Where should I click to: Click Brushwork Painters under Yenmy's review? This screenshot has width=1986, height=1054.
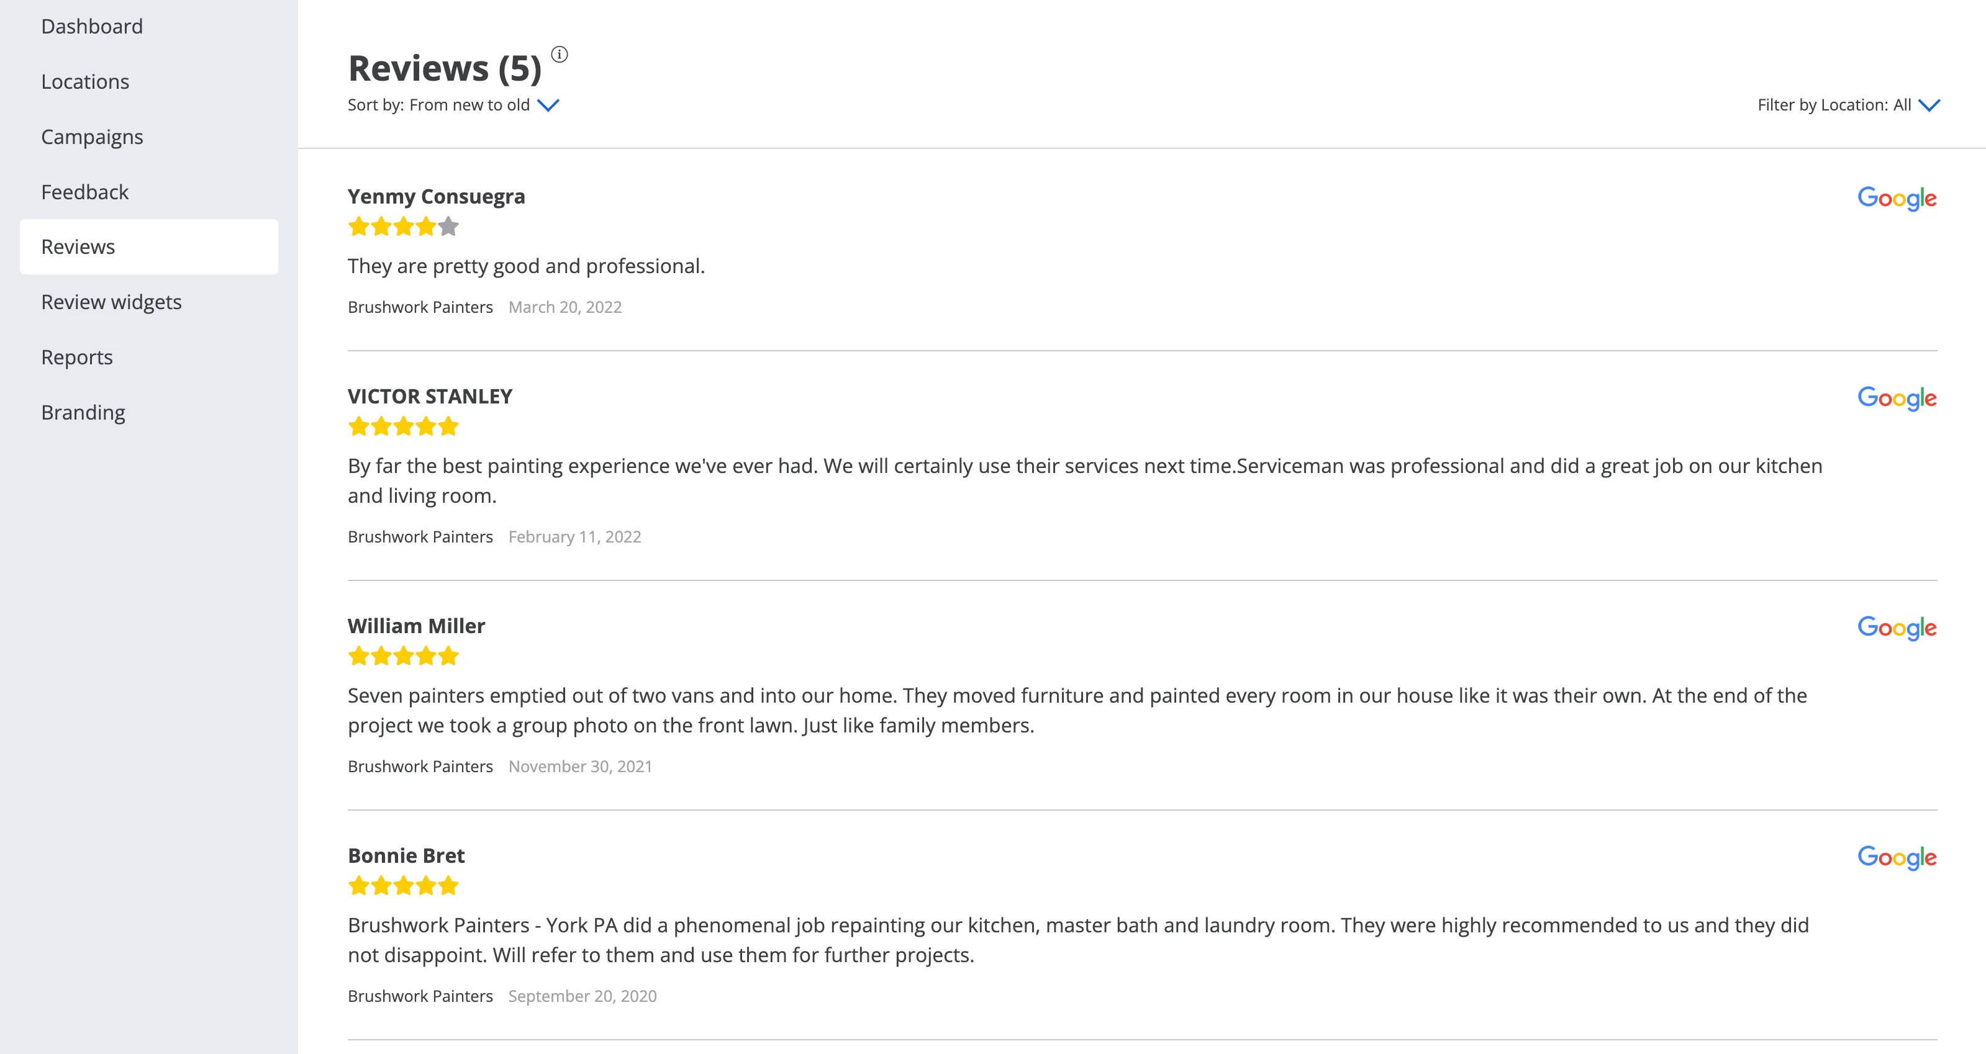420,307
